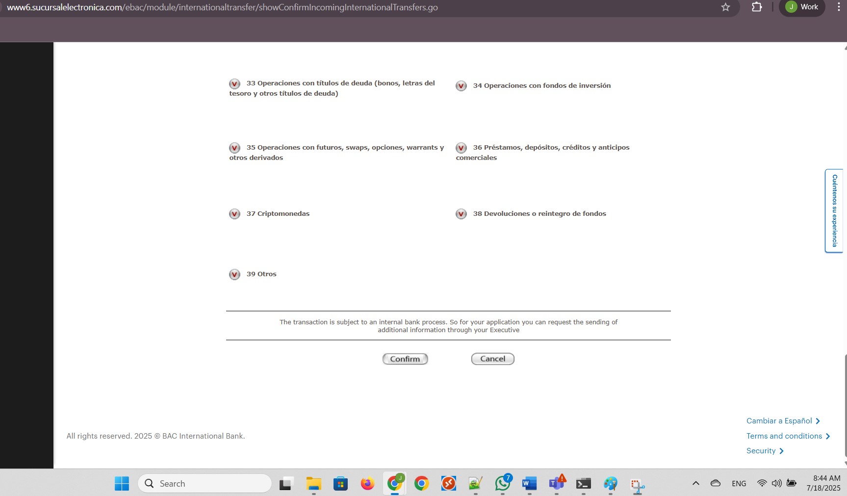Open the Work profile menu
The image size is (847, 496).
[802, 7]
